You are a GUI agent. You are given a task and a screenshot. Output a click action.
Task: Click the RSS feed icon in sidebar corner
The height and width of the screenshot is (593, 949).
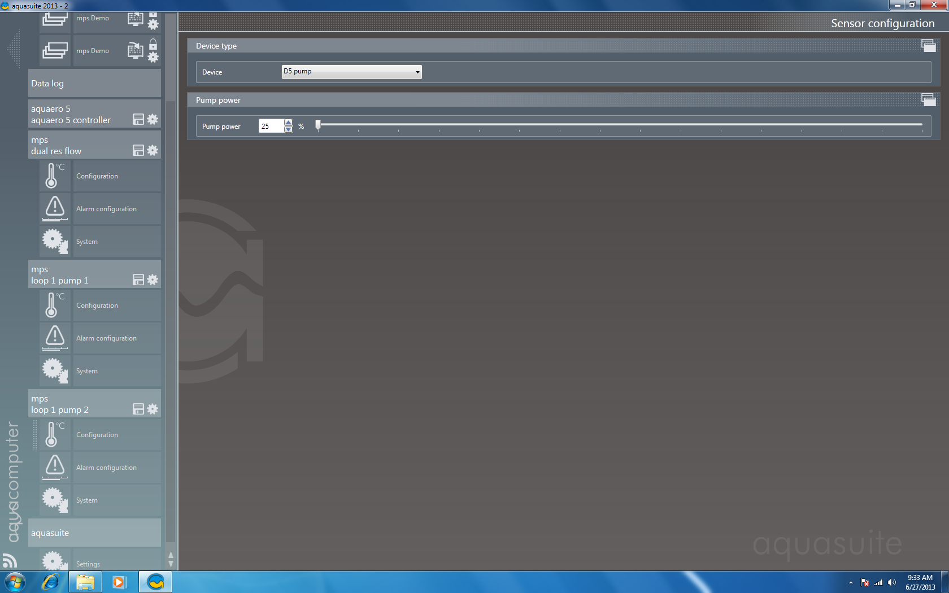pos(10,560)
